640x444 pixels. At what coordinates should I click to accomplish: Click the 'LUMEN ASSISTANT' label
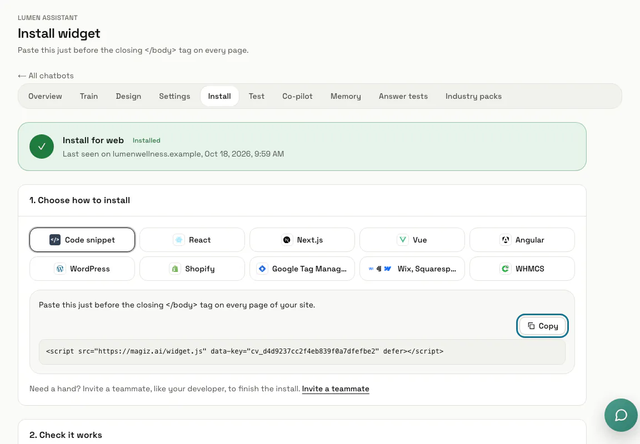tap(47, 18)
